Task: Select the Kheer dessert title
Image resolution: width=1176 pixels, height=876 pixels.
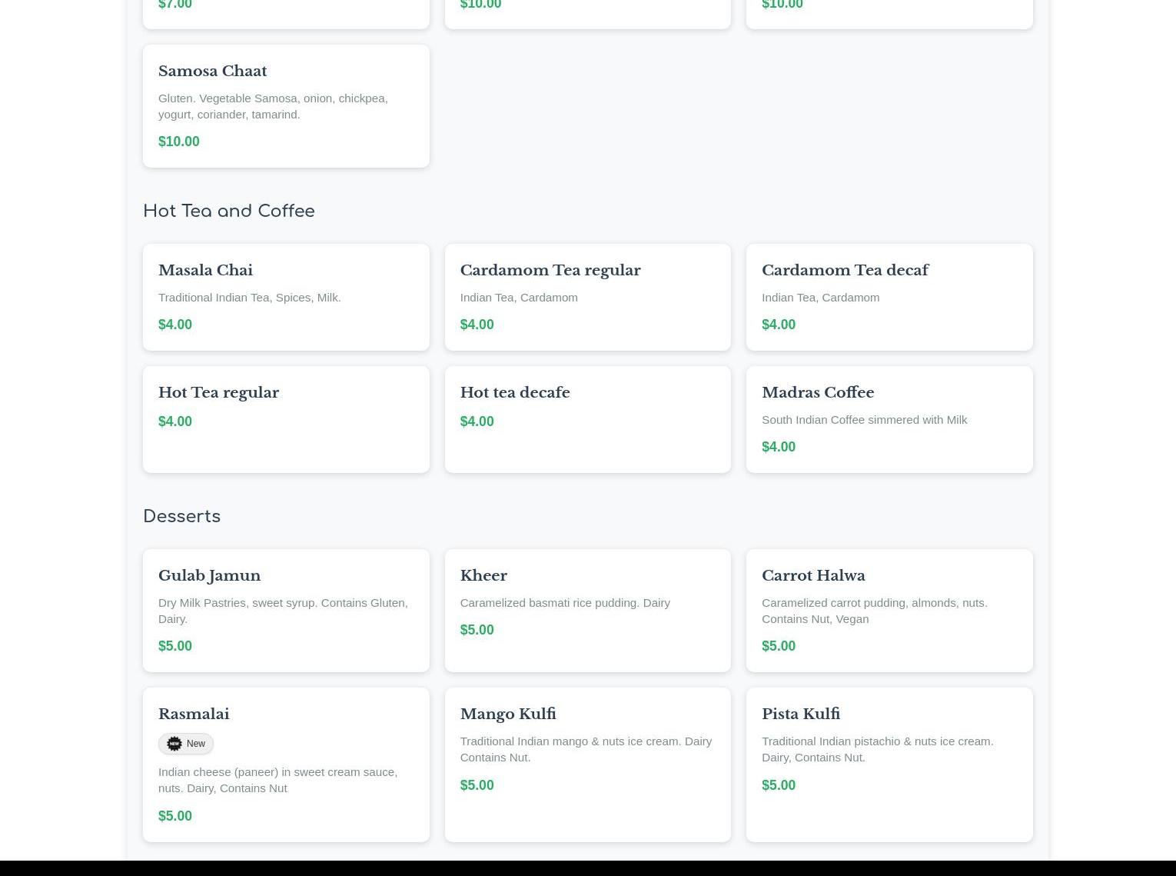Action: click(x=483, y=575)
